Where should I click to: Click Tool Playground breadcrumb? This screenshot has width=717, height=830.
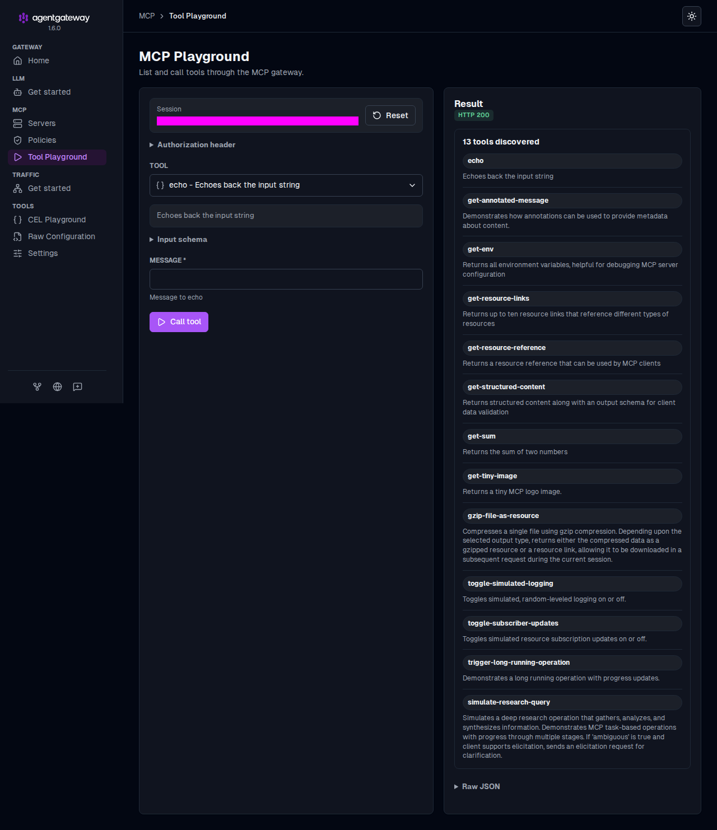pyautogui.click(x=198, y=16)
